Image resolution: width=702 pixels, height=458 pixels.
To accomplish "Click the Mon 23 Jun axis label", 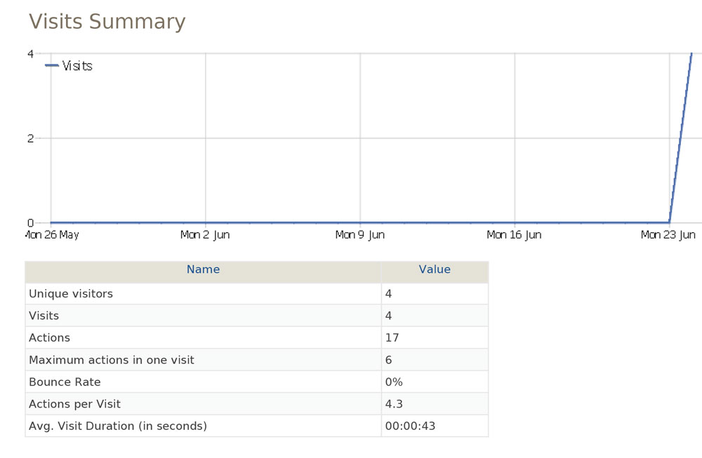I will 668,235.
